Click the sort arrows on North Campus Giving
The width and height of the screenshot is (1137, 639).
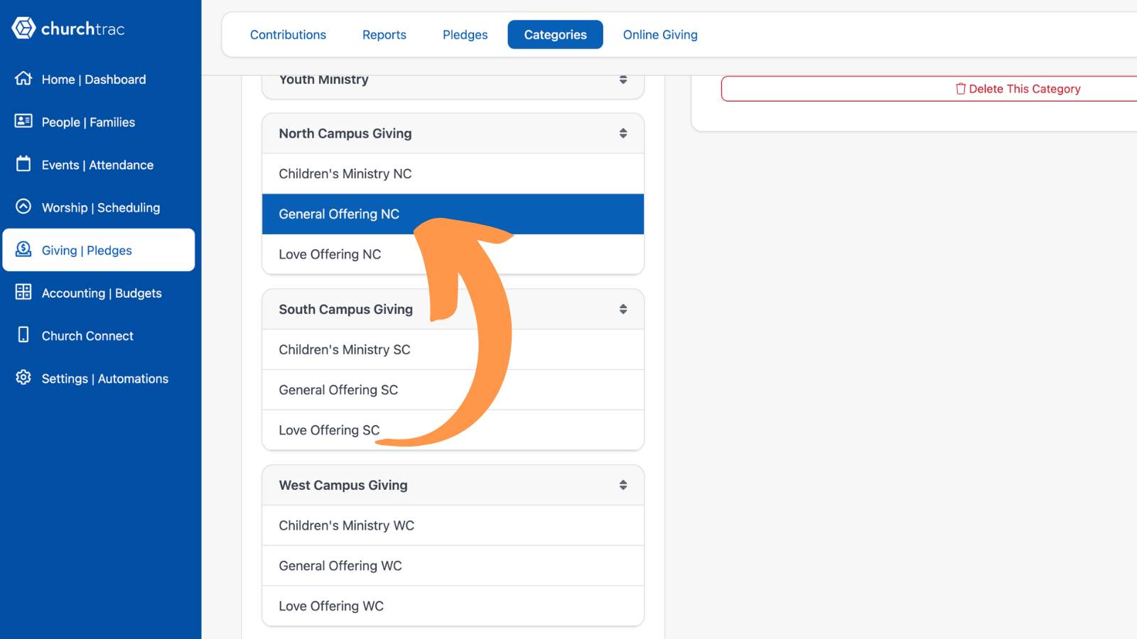623,133
